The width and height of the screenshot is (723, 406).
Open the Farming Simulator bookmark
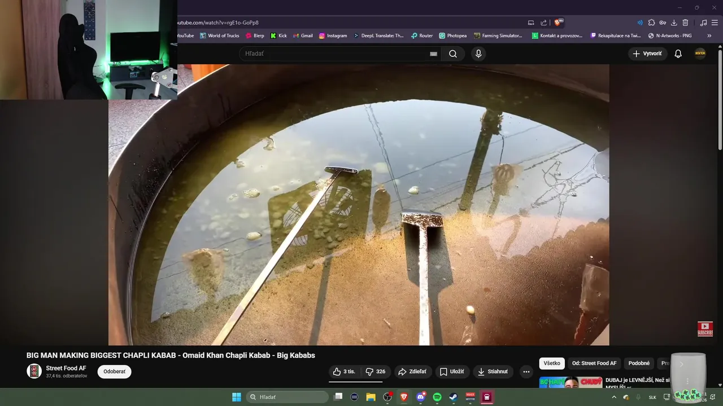pyautogui.click(x=498, y=36)
